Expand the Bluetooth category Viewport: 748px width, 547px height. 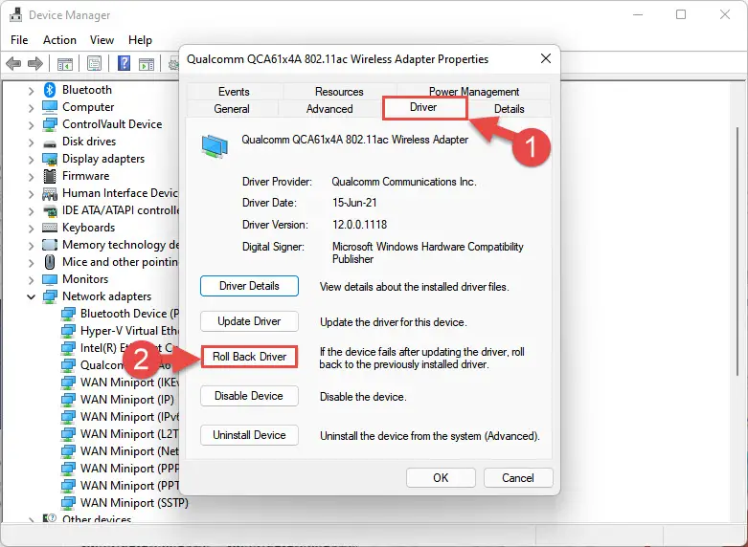(31, 91)
